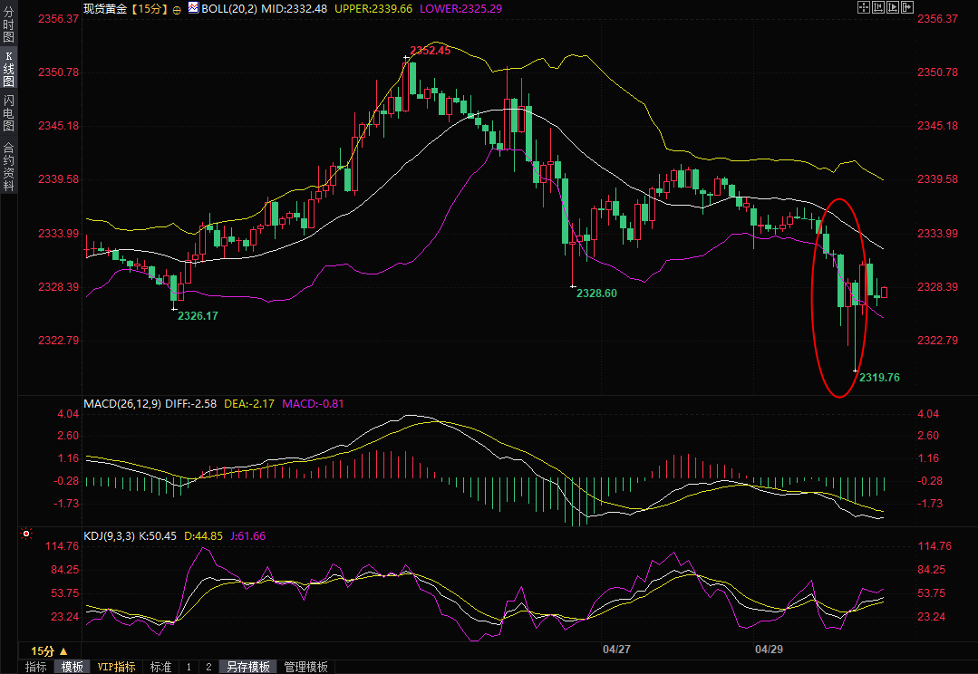
Task: Click the export panel arrow icon
Action: click(x=907, y=7)
